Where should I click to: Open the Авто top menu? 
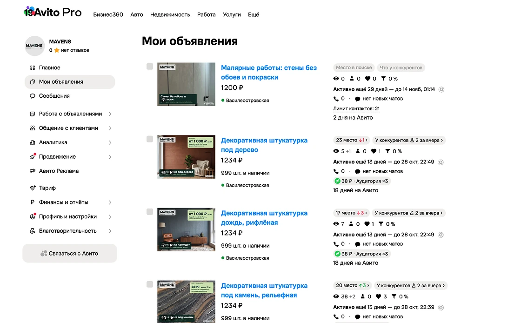pos(137,14)
